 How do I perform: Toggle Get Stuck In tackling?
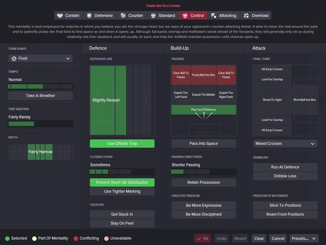tap(122, 214)
